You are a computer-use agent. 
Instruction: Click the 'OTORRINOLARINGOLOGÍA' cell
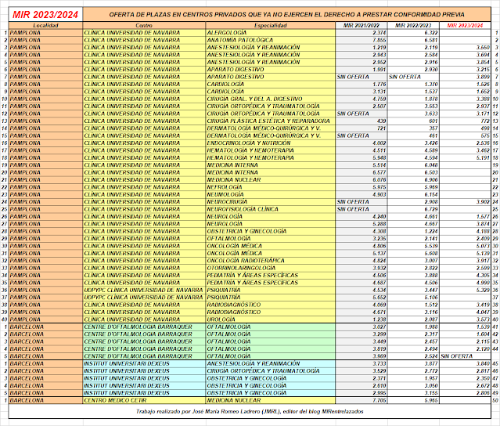tap(271, 268)
